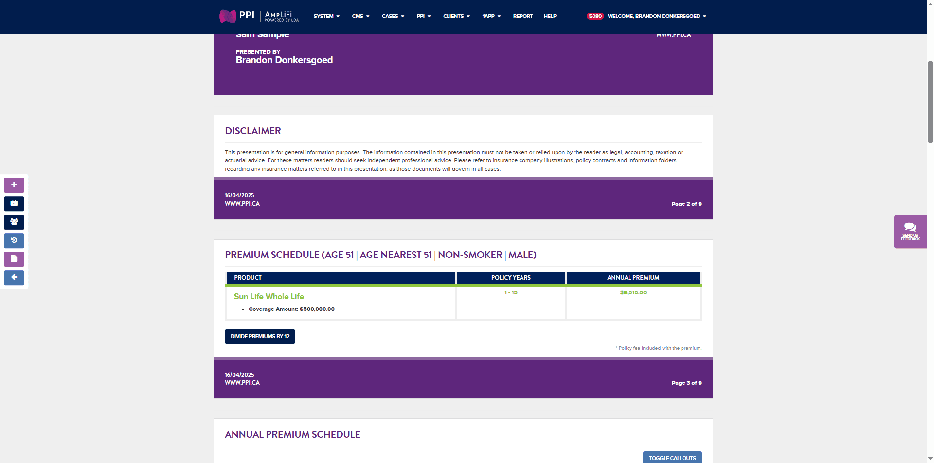The width and height of the screenshot is (934, 463).
Task: Open the Send Us Feedback chat icon
Action: click(910, 232)
